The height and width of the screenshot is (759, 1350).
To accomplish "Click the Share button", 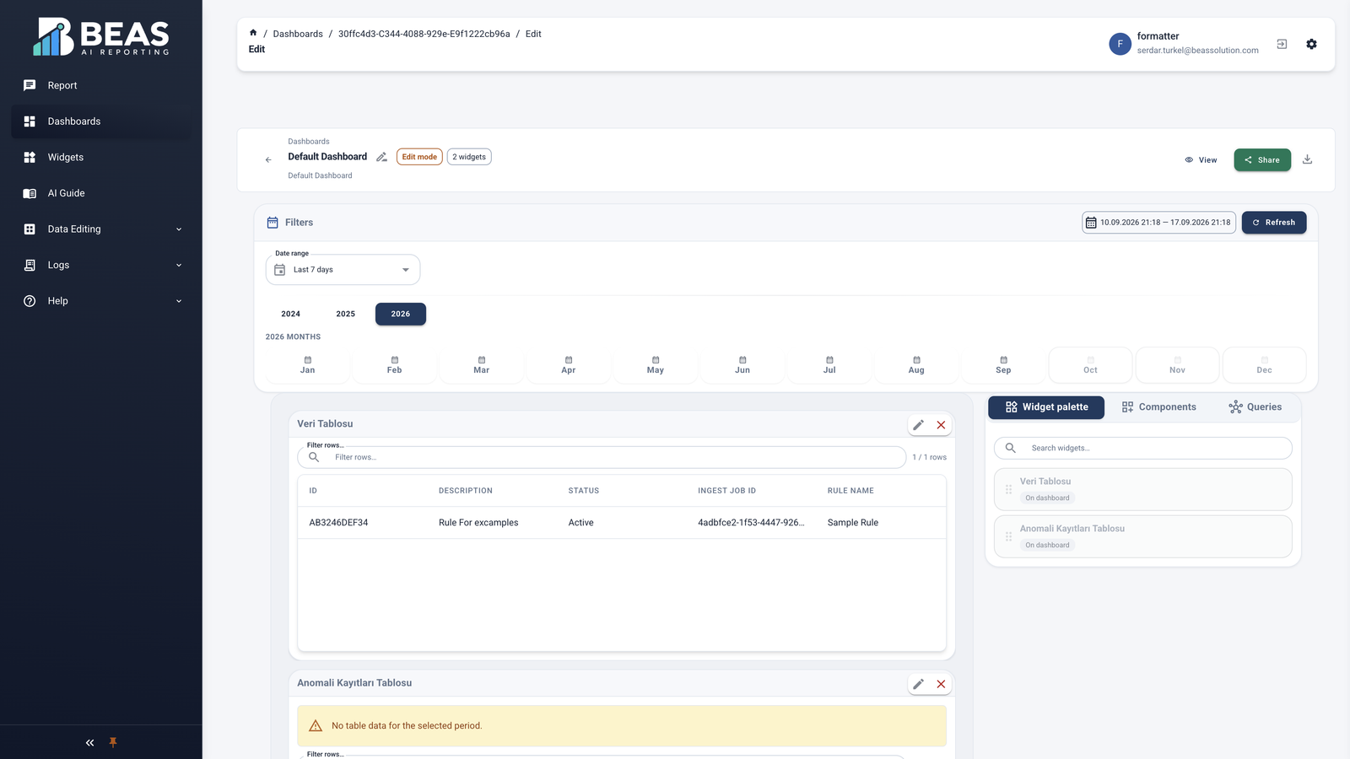I will [x=1262, y=160].
